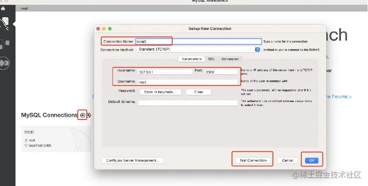Screen dimensions: 368x186
Task: Click Store in Keychain button
Action: point(160,92)
